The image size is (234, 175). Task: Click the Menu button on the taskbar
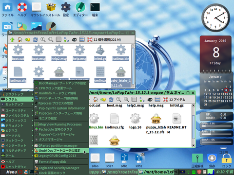coord(11,172)
